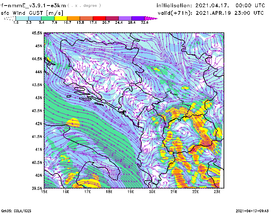Click the "40N" latitude label
The width and height of the screenshot is (276, 213).
click(39, 175)
